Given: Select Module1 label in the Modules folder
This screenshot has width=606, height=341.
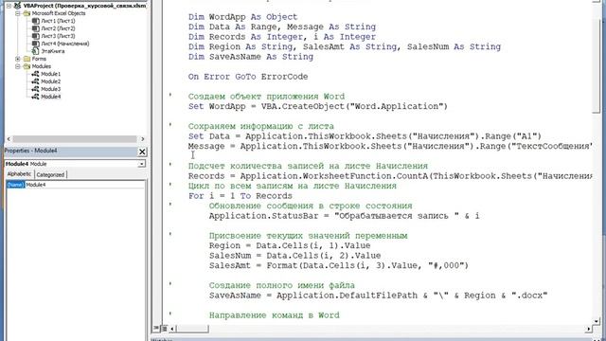Looking at the screenshot, I should pos(50,74).
